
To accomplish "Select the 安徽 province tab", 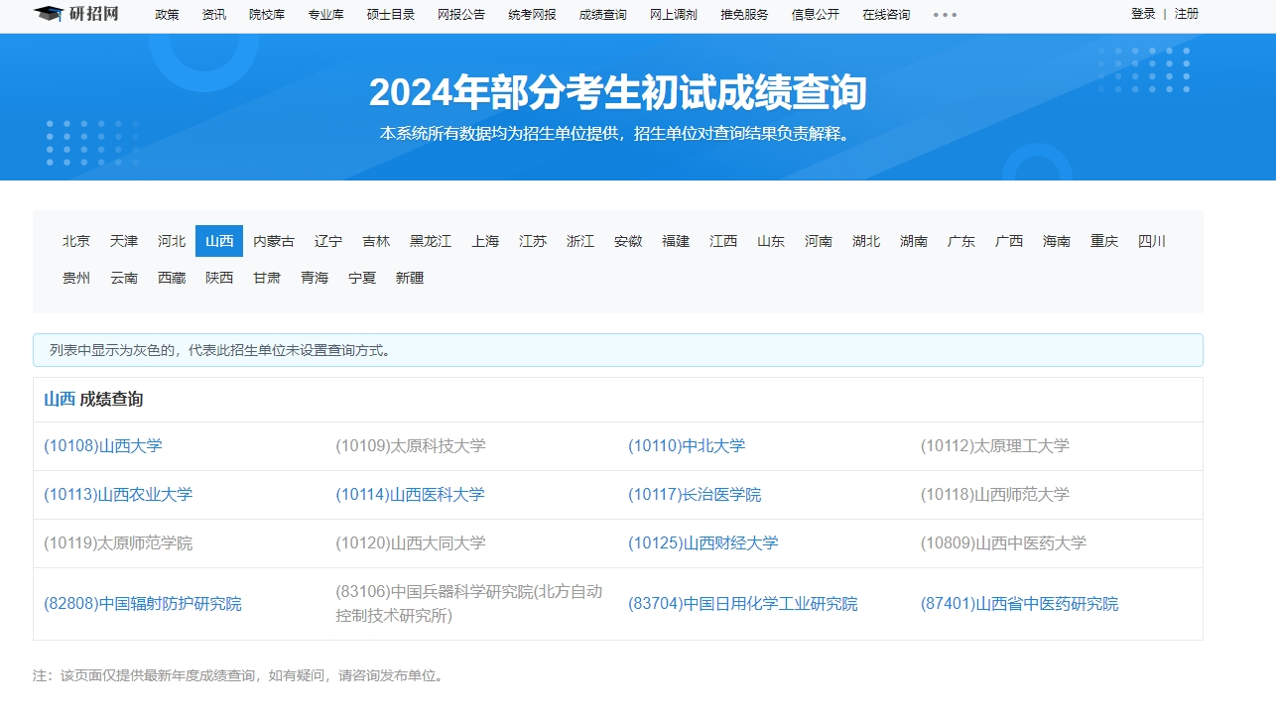I will (628, 241).
